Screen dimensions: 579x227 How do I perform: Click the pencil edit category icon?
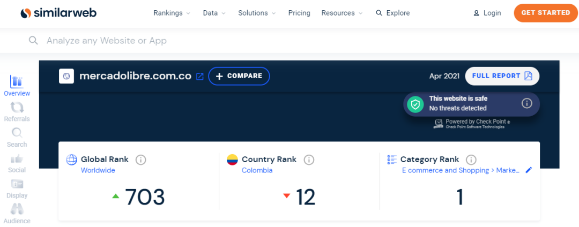click(x=529, y=170)
